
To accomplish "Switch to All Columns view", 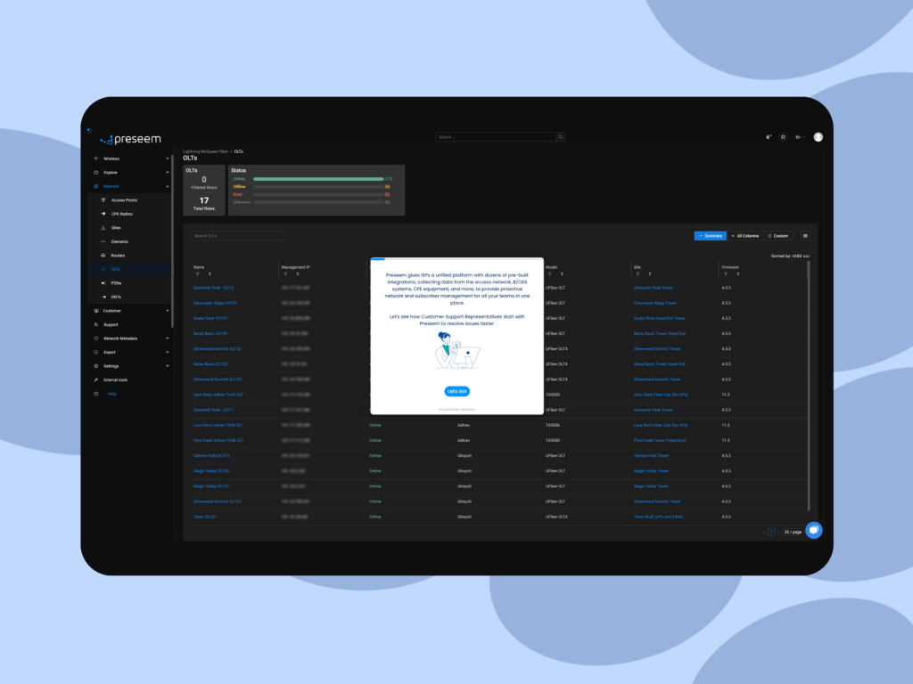I will click(x=744, y=236).
